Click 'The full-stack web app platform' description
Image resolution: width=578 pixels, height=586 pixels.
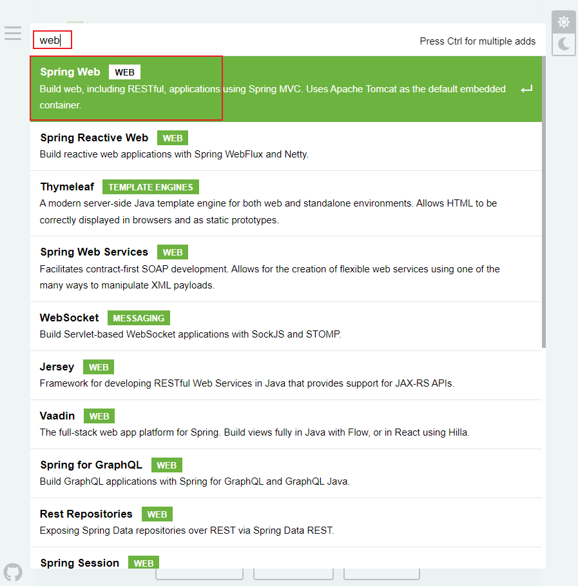(255, 432)
